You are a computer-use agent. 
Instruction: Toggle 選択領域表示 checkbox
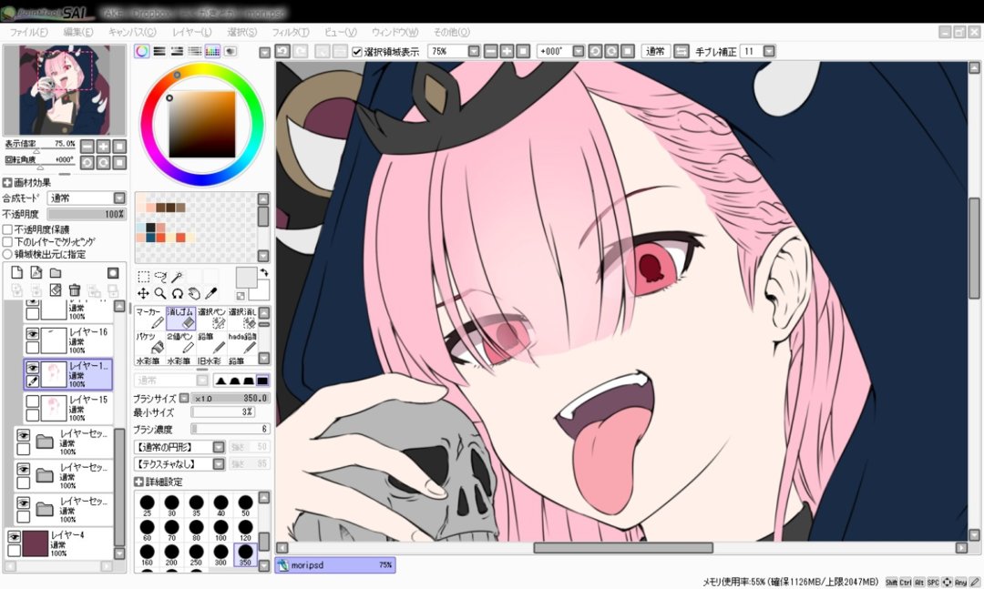(x=357, y=52)
